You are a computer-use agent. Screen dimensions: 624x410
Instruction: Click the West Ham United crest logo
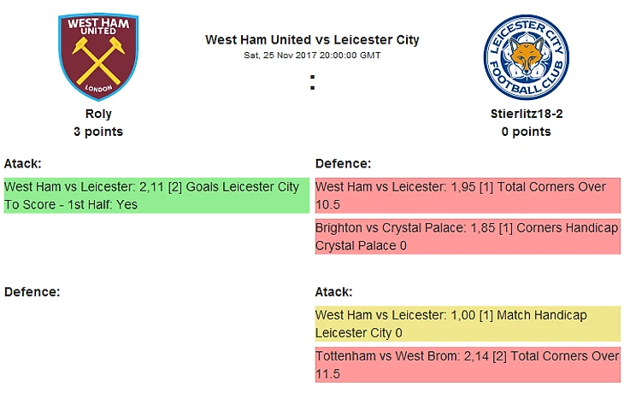tap(98, 57)
